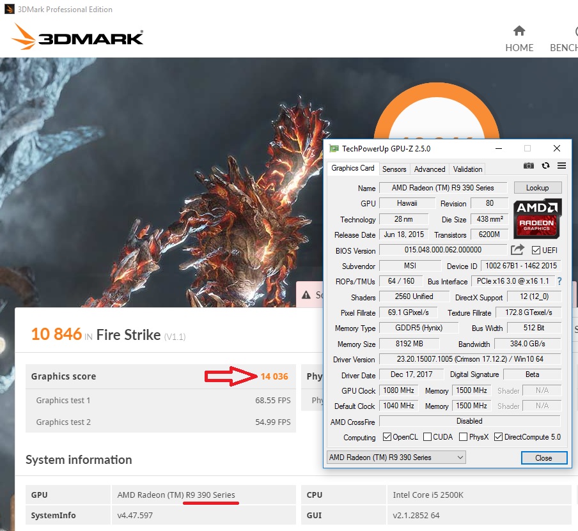Click the Graphics test 2 54.99 FPS value
This screenshot has height=531, width=578.
(x=273, y=422)
